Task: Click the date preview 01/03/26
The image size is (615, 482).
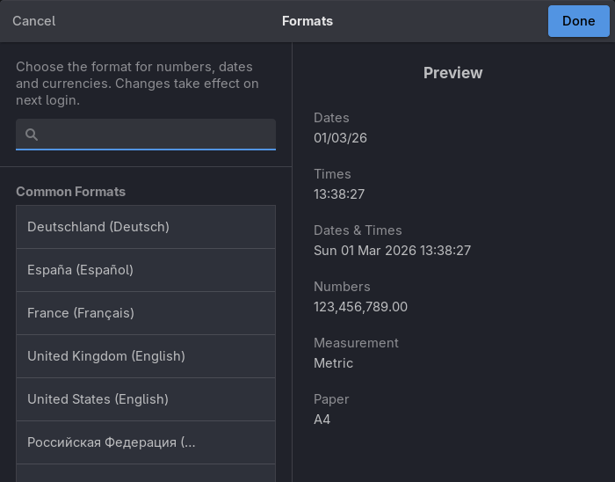Action: 340,138
